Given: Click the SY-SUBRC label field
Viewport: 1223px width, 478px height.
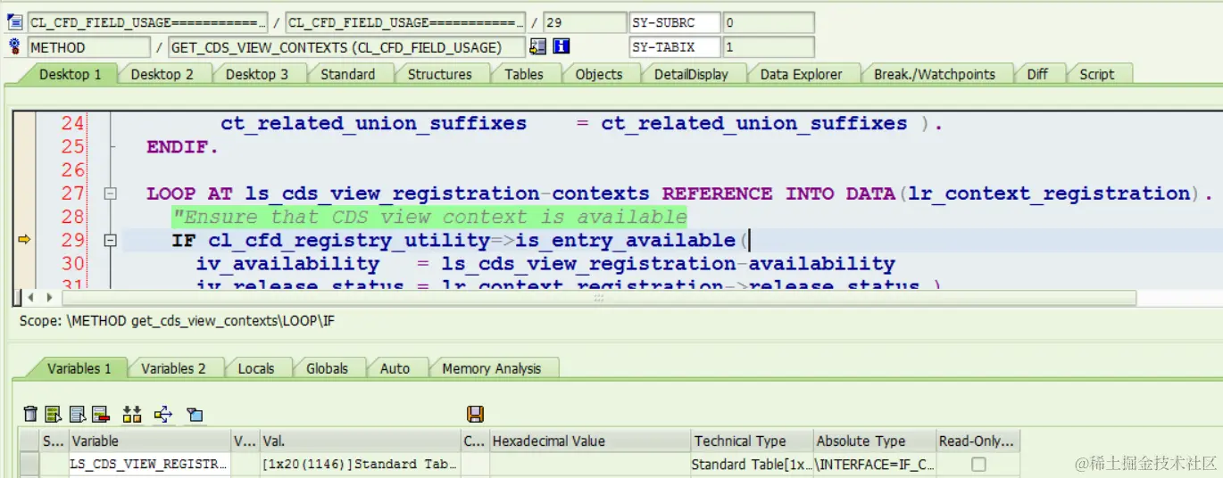Looking at the screenshot, I should [x=674, y=22].
